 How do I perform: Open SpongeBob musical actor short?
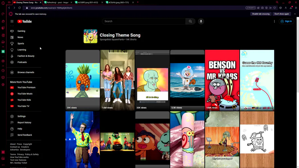[83, 140]
